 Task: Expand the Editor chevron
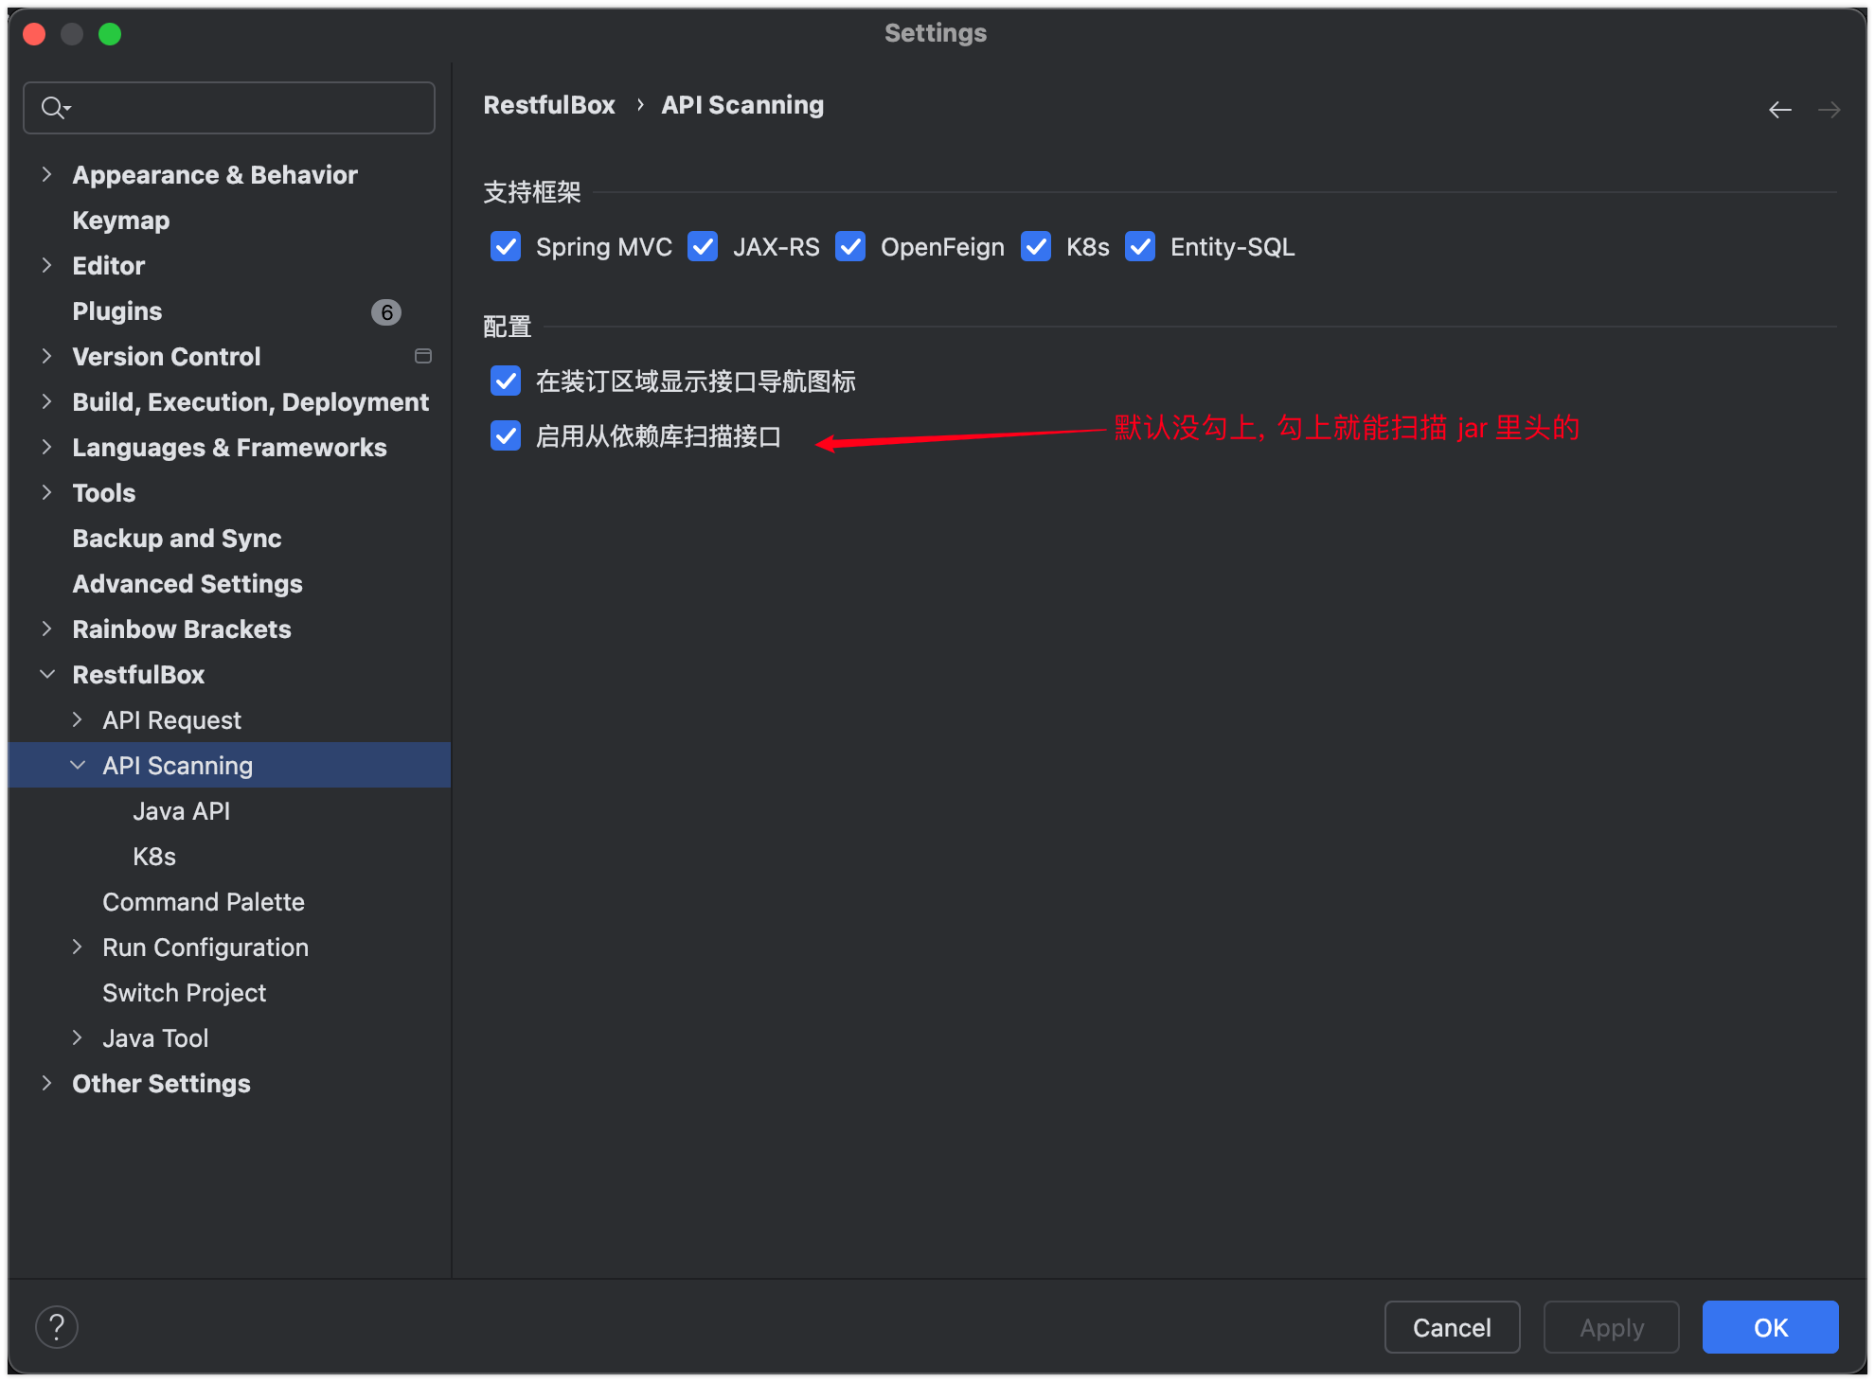pos(46,265)
